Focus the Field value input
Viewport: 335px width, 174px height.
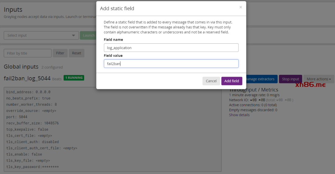pos(171,64)
